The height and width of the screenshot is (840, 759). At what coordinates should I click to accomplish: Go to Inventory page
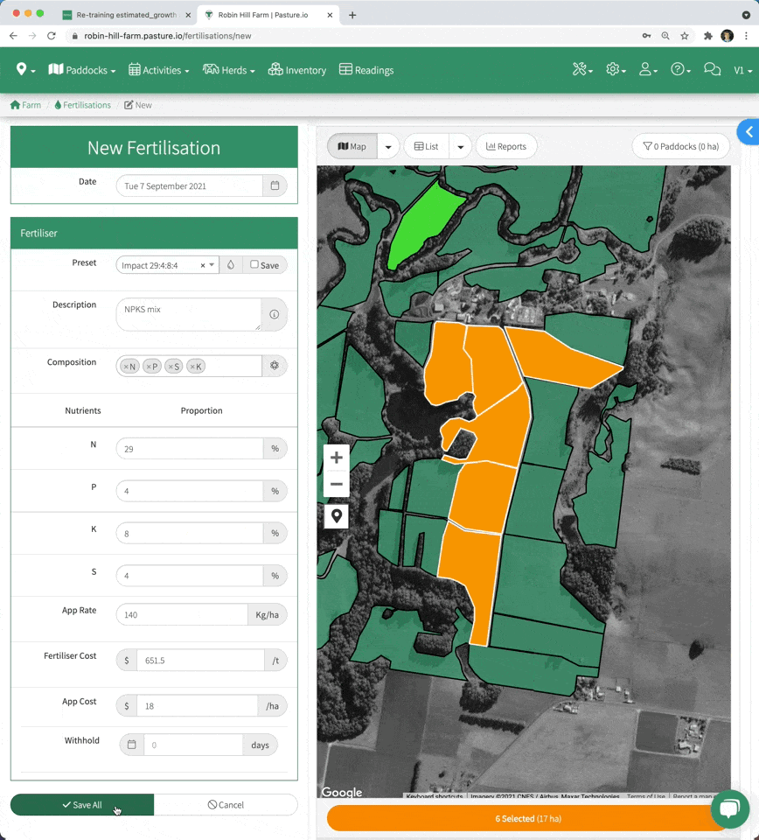(x=297, y=70)
